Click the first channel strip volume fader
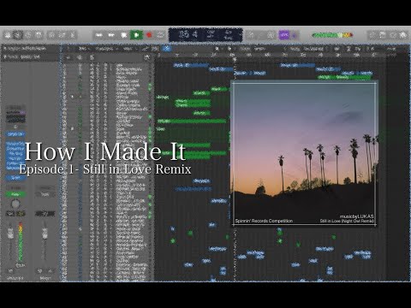 click(10, 233)
